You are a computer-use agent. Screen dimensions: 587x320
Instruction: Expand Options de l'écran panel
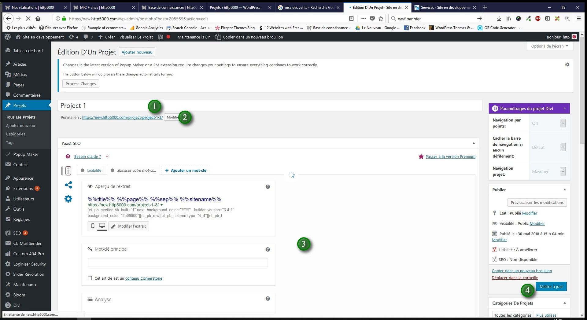tap(549, 46)
